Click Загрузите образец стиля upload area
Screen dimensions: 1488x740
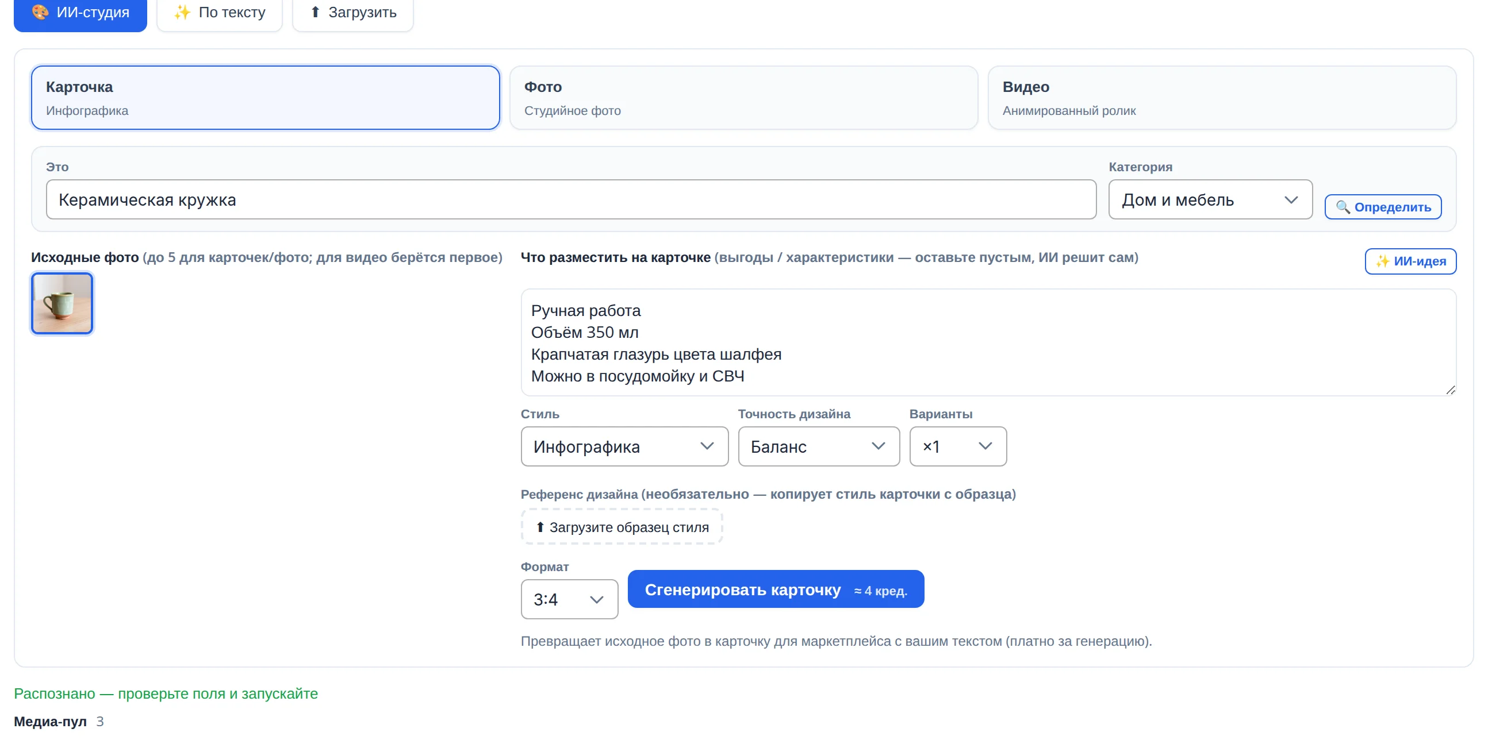(622, 527)
